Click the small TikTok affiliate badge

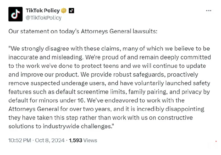71,11
